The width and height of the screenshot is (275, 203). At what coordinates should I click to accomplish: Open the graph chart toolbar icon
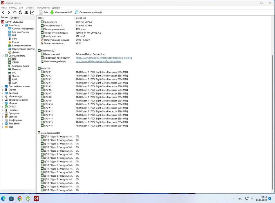point(32,12)
